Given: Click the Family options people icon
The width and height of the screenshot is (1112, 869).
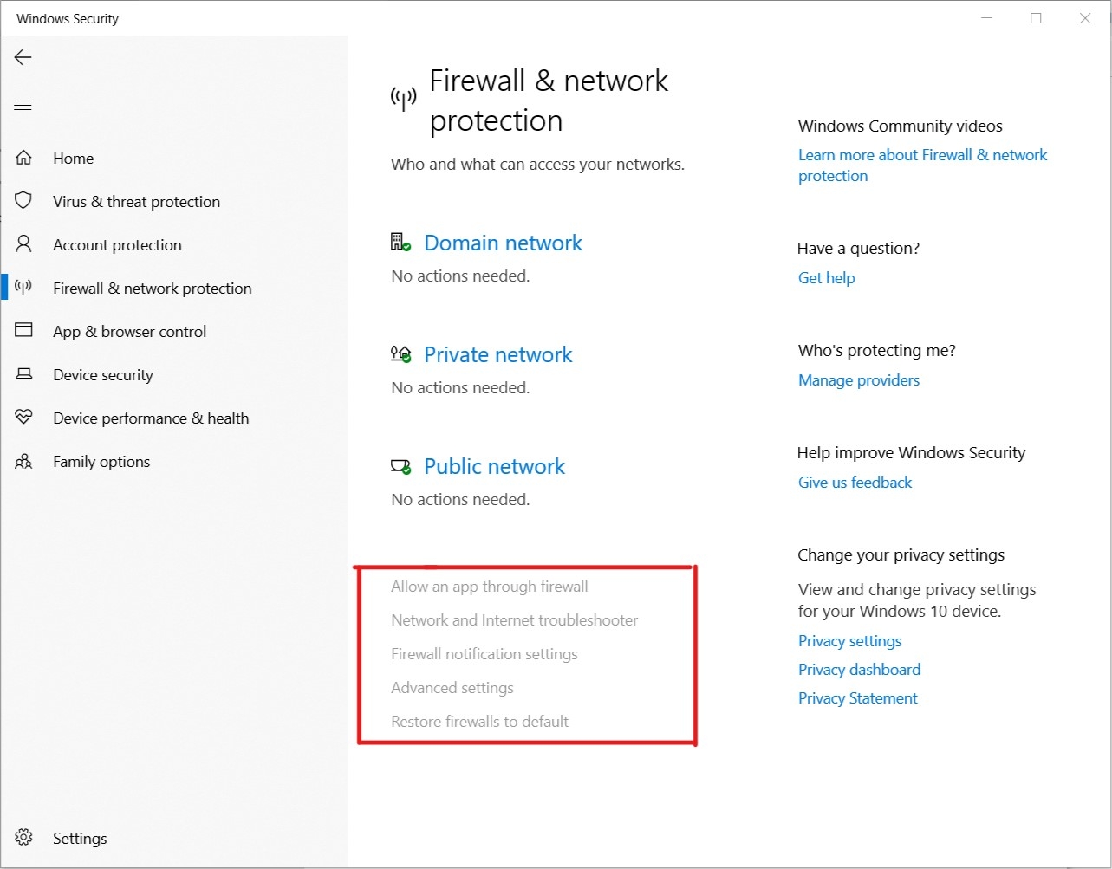Looking at the screenshot, I should tap(23, 461).
